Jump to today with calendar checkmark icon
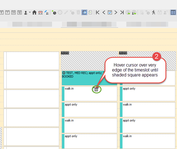 pos(110,12)
